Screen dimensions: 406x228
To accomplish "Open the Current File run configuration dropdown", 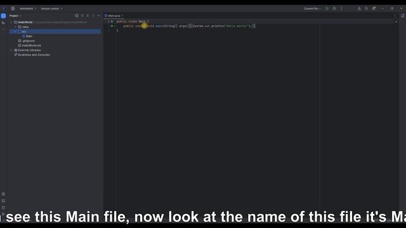I will pyautogui.click(x=312, y=8).
